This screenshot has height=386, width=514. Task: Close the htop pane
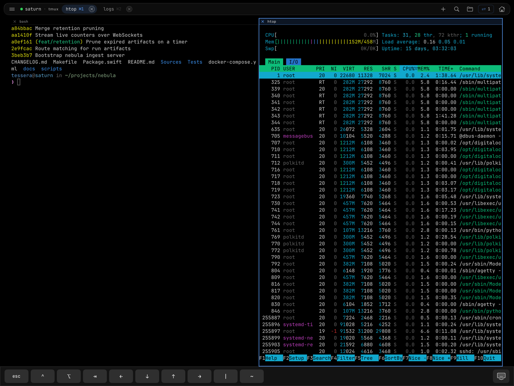point(263,22)
